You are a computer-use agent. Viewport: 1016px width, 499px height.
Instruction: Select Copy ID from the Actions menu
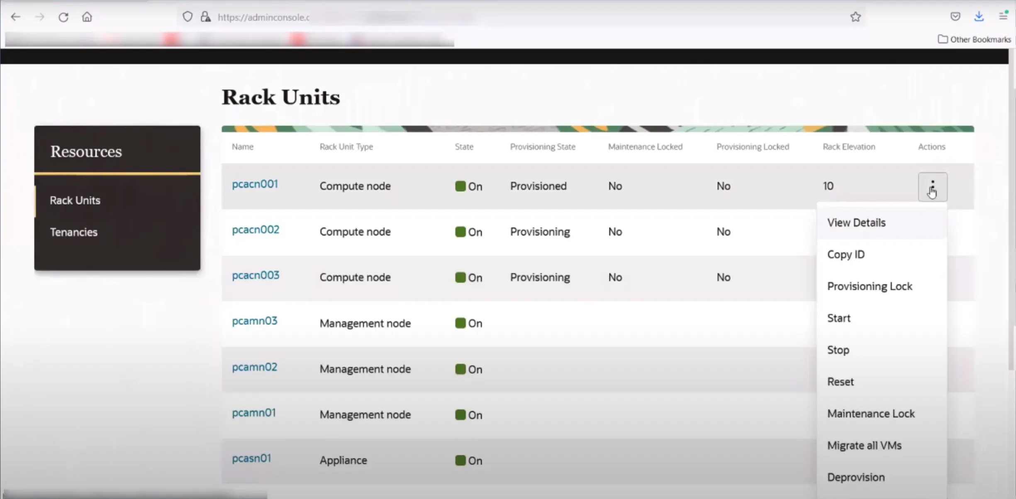coord(846,254)
